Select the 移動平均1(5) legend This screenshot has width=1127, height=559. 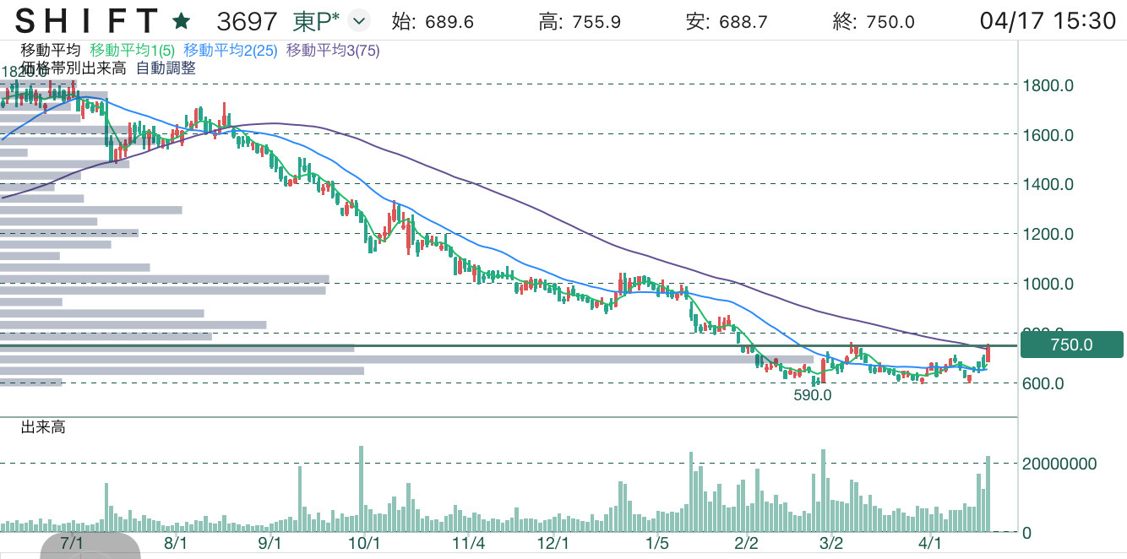click(x=133, y=51)
